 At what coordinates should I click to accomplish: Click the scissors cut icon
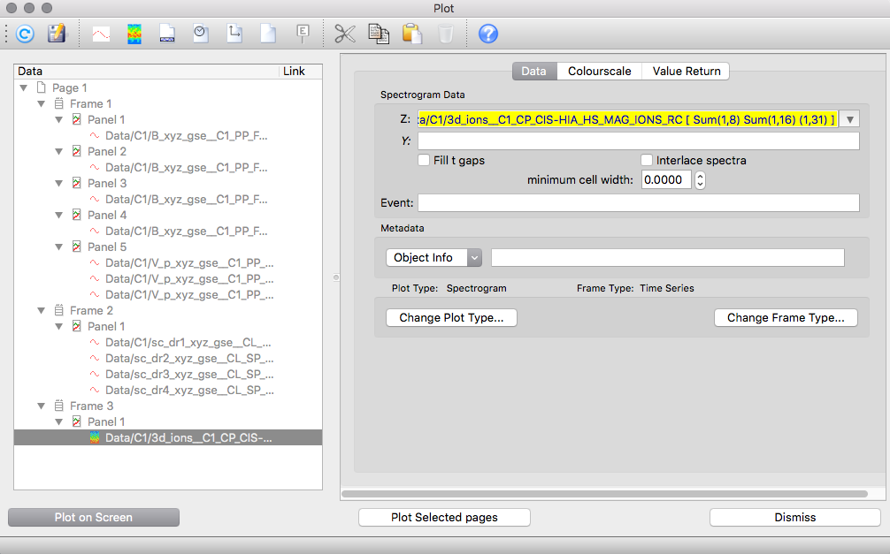coord(345,34)
